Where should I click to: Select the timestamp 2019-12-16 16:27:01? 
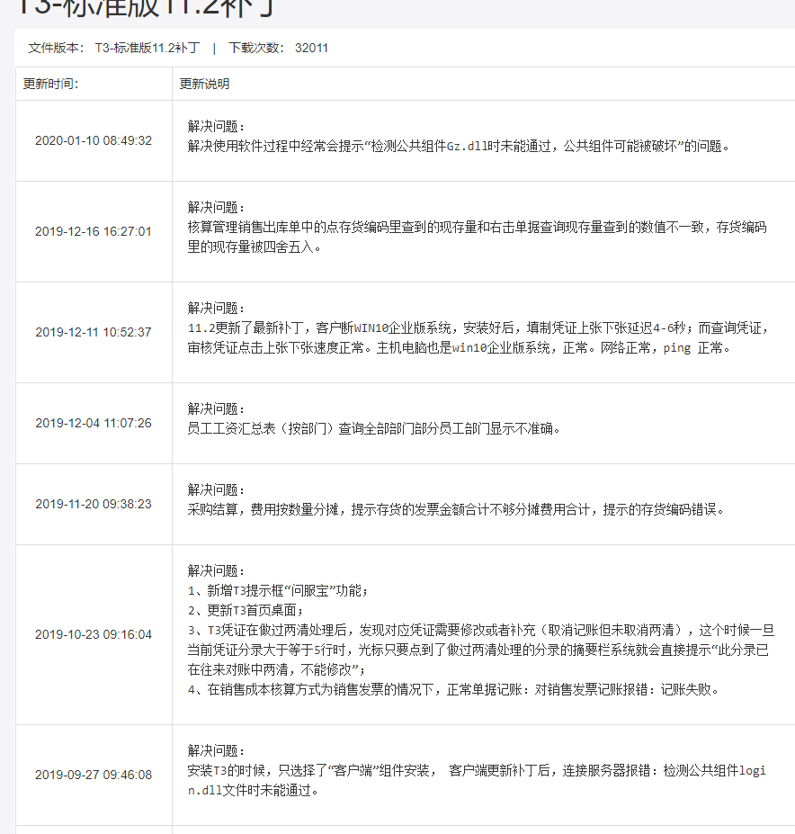(94, 231)
